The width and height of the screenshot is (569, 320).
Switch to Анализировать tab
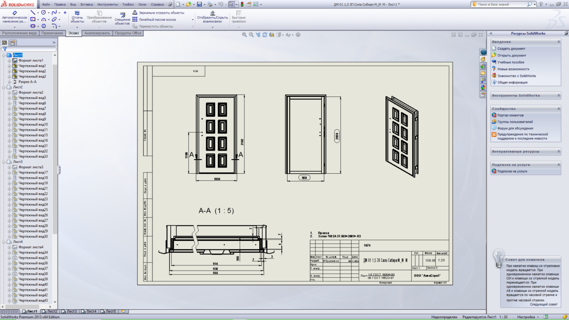(97, 33)
